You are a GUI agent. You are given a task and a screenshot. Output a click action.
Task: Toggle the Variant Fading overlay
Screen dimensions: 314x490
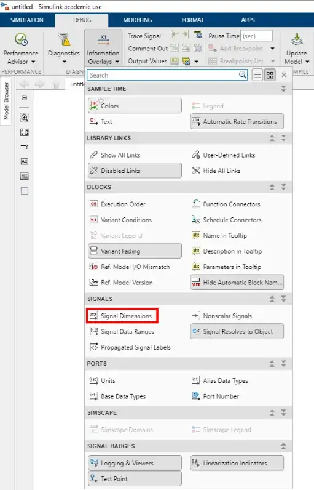[135, 251]
